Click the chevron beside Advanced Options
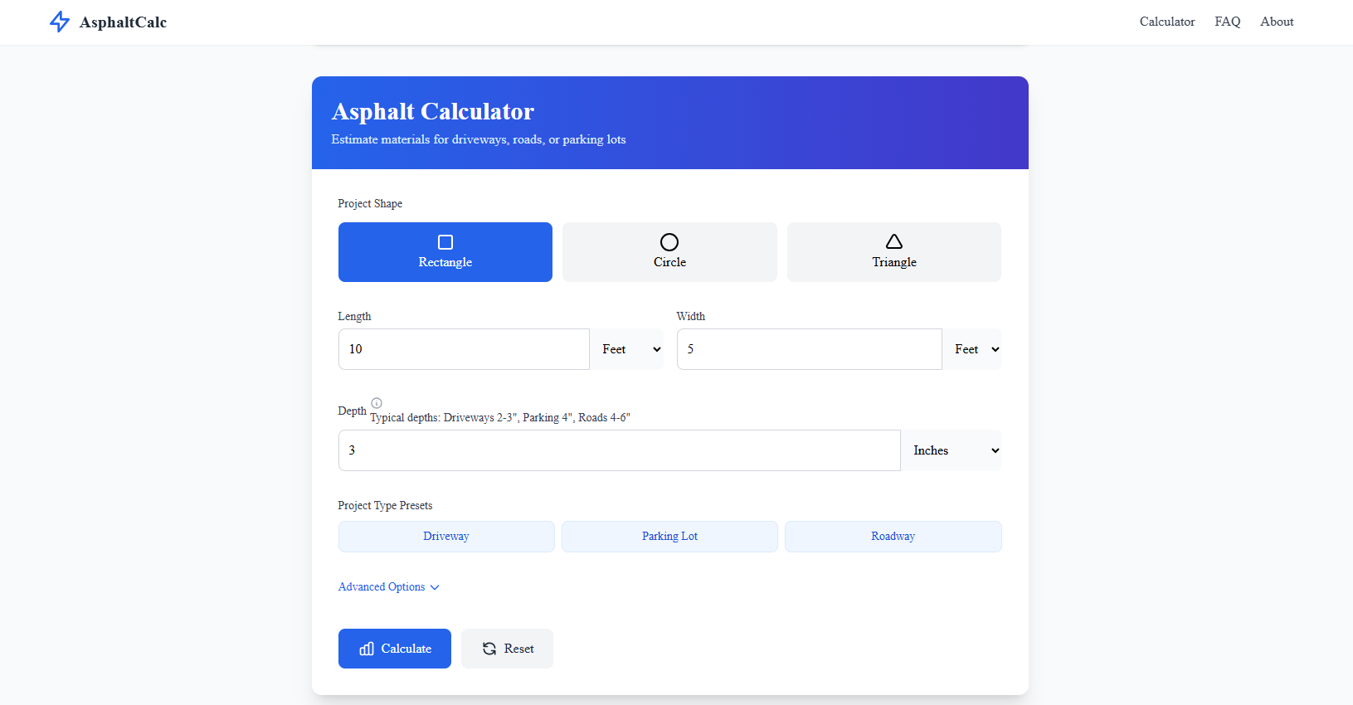This screenshot has width=1353, height=705. (435, 587)
